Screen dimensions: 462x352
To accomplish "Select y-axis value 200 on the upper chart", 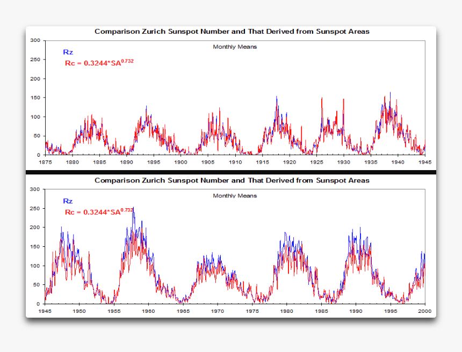I will (35, 78).
